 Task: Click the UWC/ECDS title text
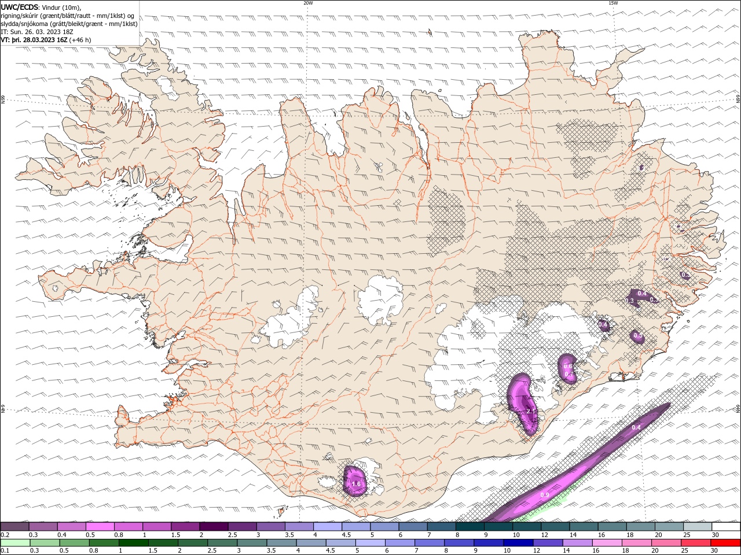click(x=20, y=7)
